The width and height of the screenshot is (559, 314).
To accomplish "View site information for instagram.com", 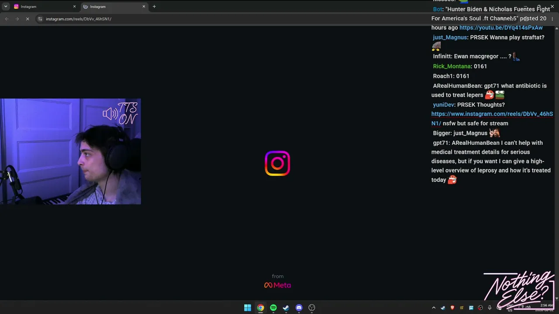I will click(40, 19).
